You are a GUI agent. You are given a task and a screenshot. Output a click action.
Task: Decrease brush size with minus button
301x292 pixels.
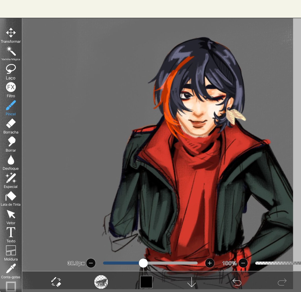tap(91, 263)
